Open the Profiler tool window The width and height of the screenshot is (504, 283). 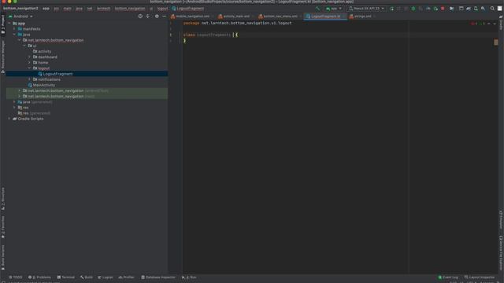click(126, 277)
